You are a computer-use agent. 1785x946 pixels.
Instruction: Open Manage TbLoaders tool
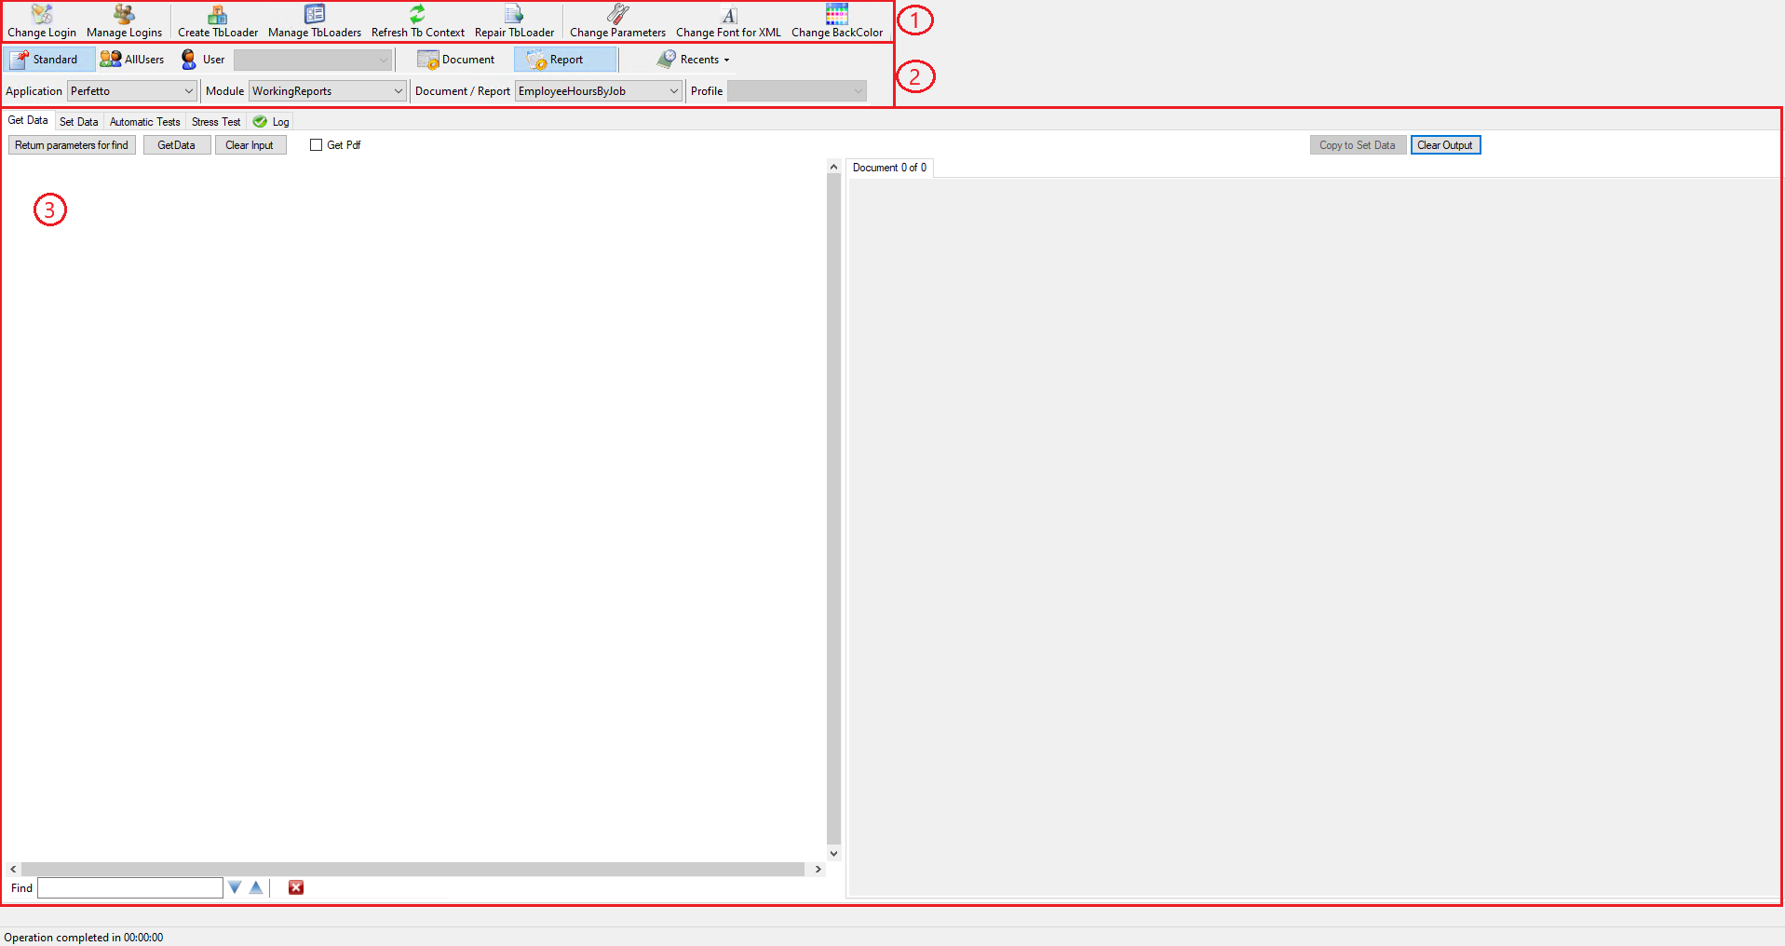[x=315, y=21]
